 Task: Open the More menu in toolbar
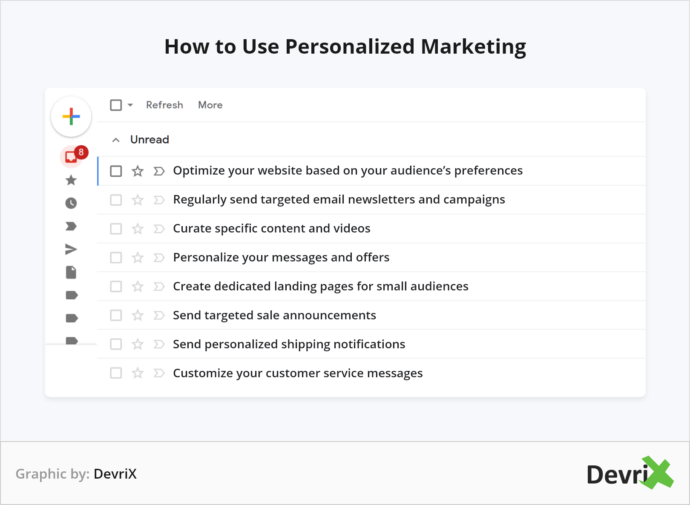click(210, 105)
